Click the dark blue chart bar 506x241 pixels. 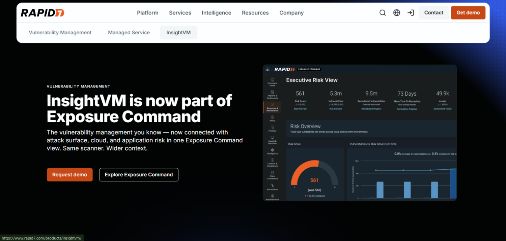(453, 183)
